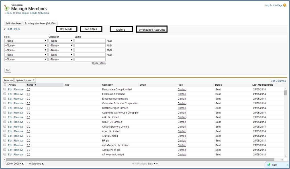Expand the Update Status dropdown button
The height and width of the screenshot is (169, 290).
click(x=25, y=81)
